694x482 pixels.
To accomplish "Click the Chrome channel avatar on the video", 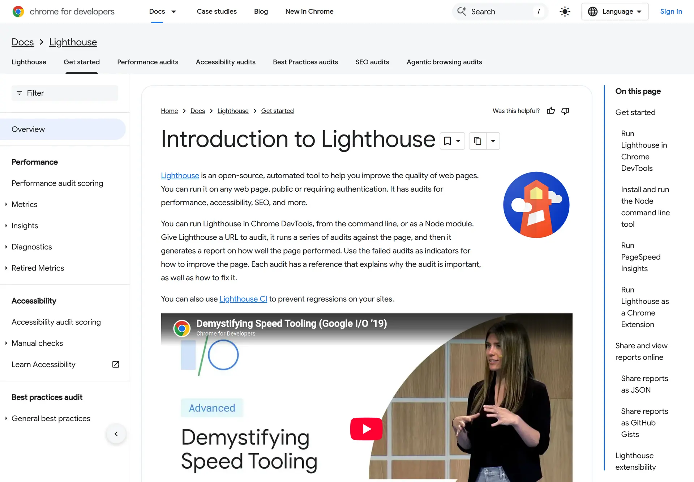I will (182, 328).
